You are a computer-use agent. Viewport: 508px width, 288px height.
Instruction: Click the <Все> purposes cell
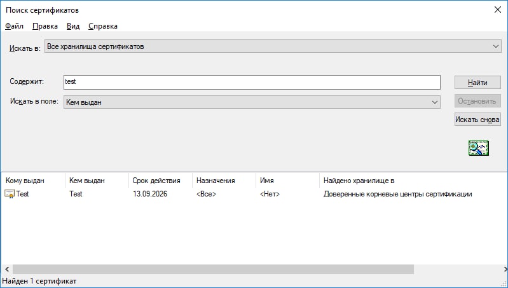click(x=206, y=194)
